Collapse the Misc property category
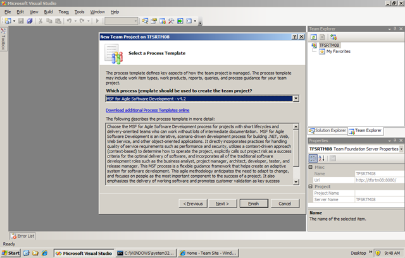This screenshot has height=258, width=405. click(x=311, y=167)
